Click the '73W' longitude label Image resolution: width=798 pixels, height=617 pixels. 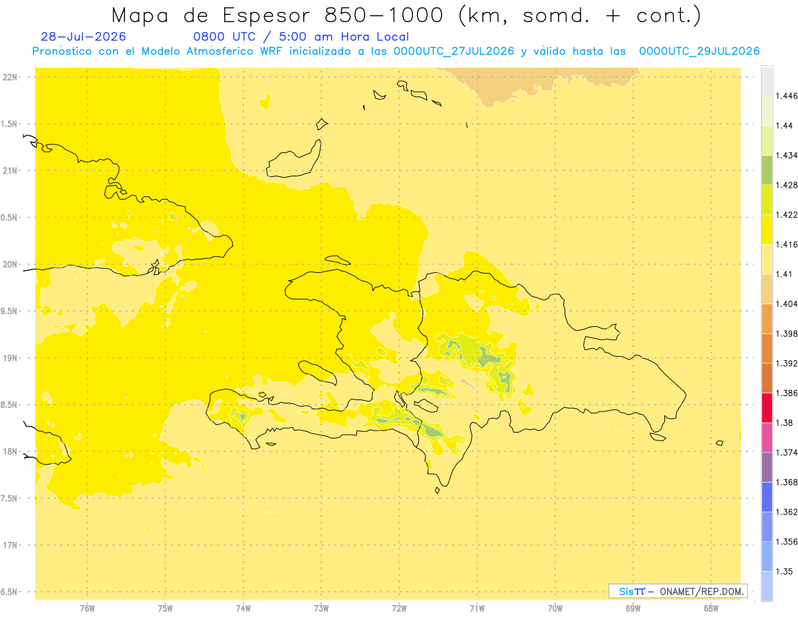click(321, 608)
